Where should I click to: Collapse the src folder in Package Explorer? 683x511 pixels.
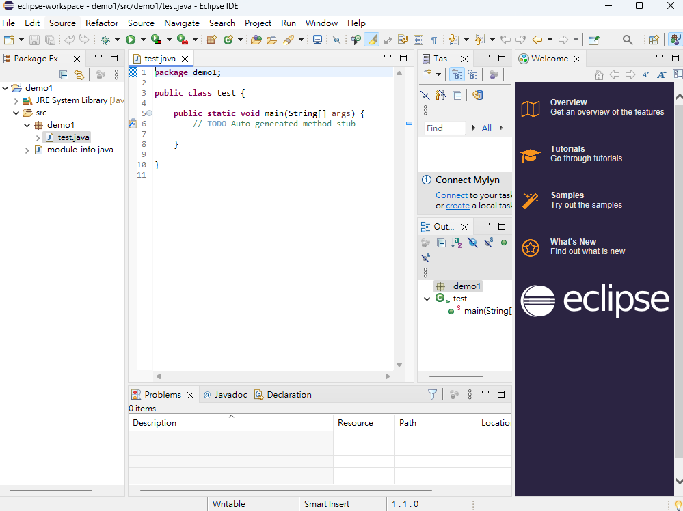[16, 113]
